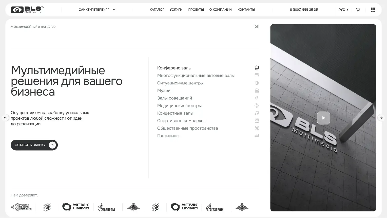Click the Мультимедийный интегратор label

(x=33, y=27)
